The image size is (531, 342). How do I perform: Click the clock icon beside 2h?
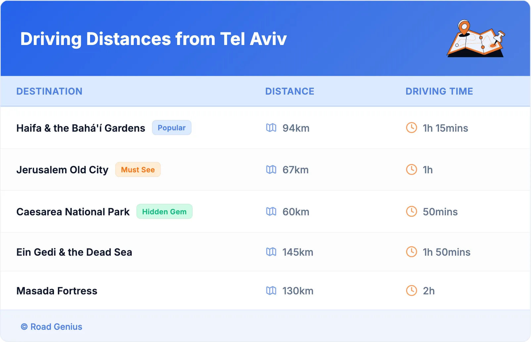[x=411, y=291]
